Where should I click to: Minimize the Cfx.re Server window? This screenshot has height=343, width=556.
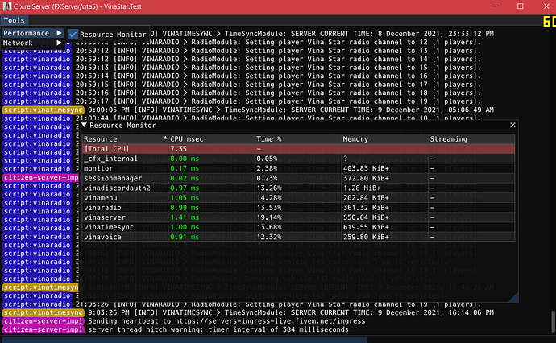click(494, 6)
